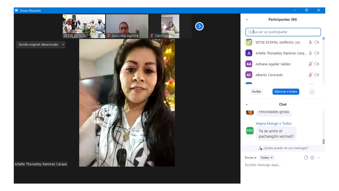Click the Invitar button
Screen dimensions: 339x191
point(256,92)
